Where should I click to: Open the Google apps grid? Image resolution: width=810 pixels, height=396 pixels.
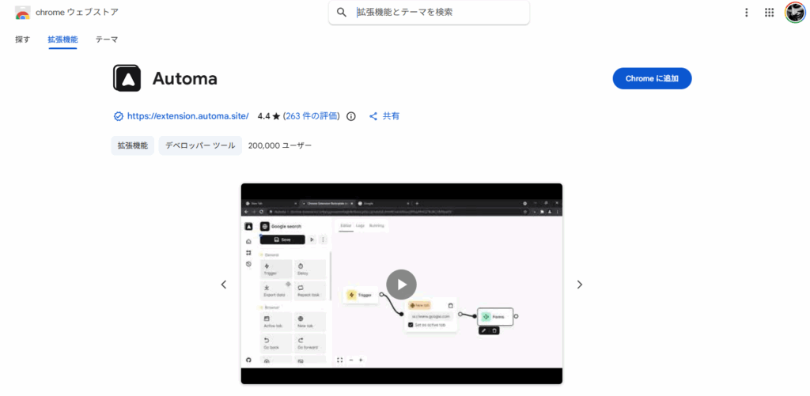769,13
